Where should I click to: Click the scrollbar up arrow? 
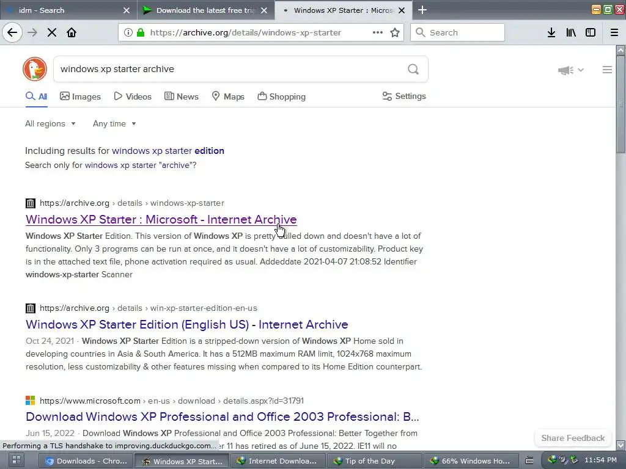(x=620, y=50)
